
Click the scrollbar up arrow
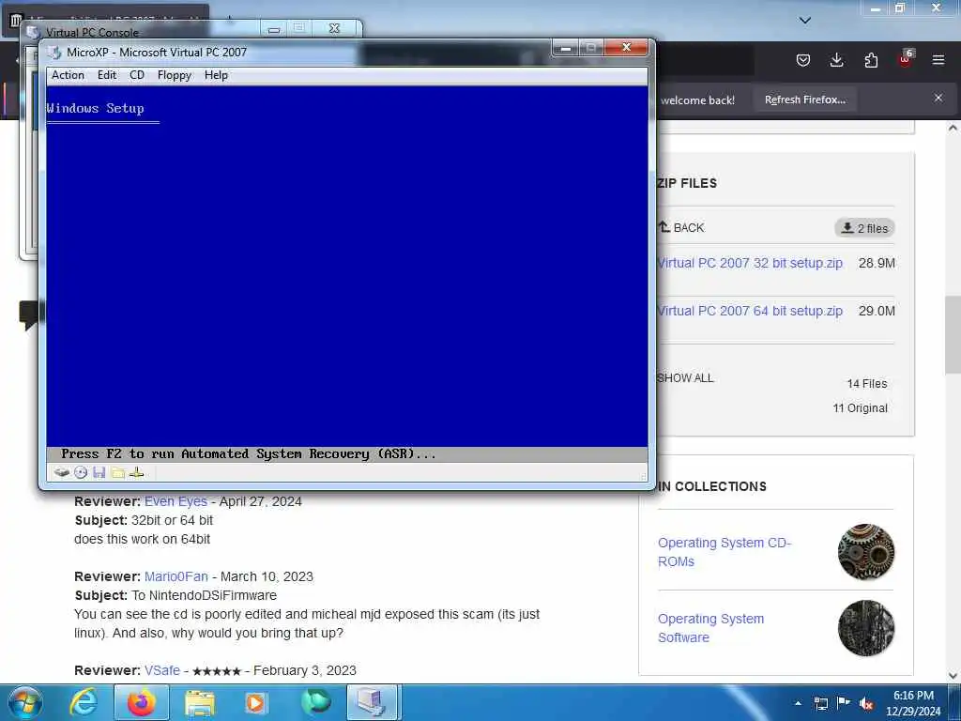pos(953,128)
